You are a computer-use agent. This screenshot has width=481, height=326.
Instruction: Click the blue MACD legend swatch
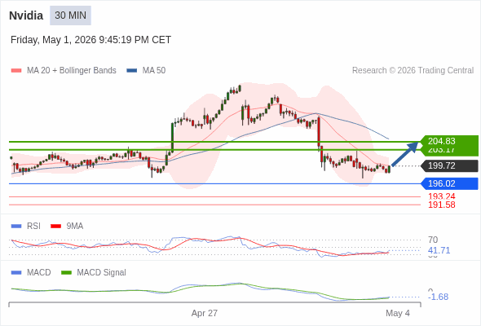[x=16, y=273]
